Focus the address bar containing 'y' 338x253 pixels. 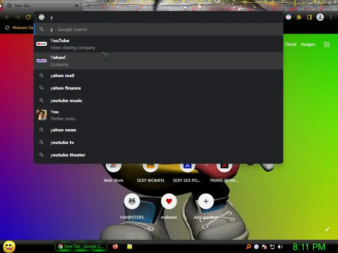(x=158, y=17)
